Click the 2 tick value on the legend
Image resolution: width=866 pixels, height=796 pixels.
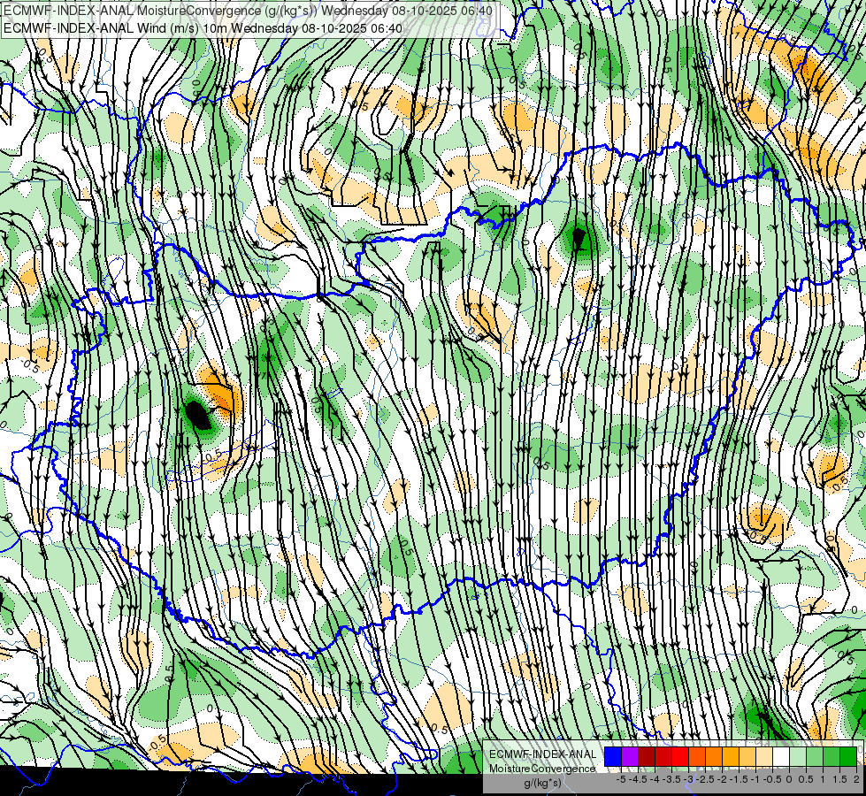[x=856, y=779]
